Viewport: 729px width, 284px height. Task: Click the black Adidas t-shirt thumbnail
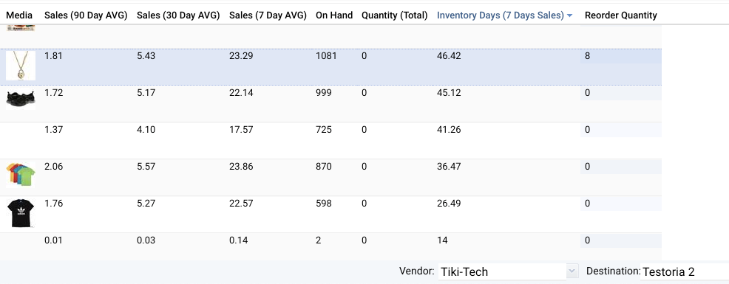21,212
